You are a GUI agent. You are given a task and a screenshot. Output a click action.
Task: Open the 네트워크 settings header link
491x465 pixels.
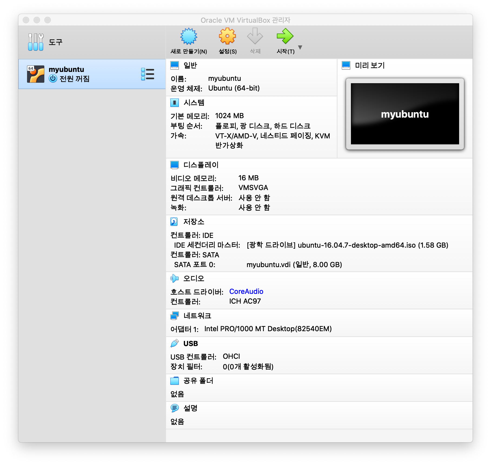click(x=197, y=315)
